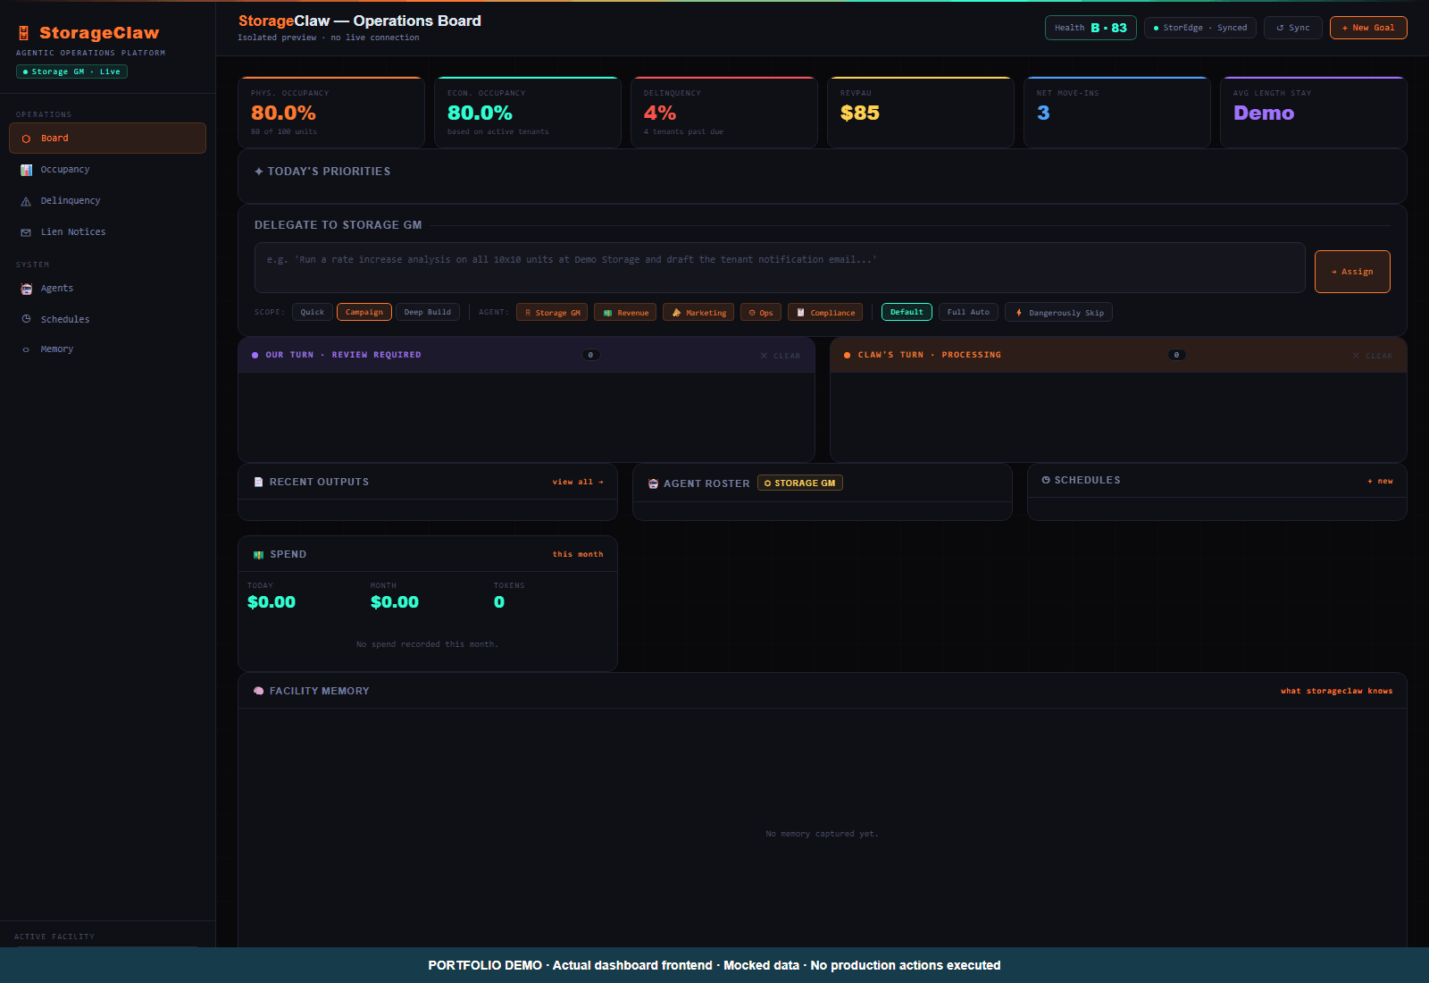Select Dangerously Skip mode
Screen dimensions: 1429x983
coord(1058,312)
